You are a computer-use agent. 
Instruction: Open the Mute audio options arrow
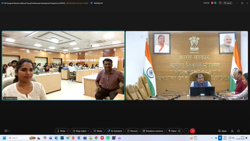pos(67,131)
